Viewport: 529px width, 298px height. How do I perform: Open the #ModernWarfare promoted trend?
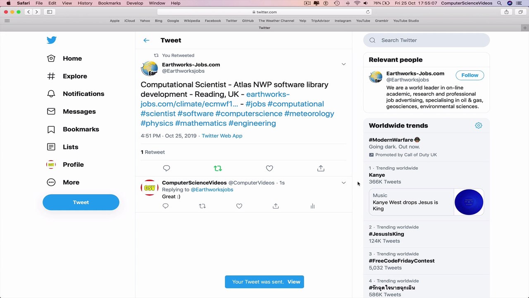coord(391,140)
